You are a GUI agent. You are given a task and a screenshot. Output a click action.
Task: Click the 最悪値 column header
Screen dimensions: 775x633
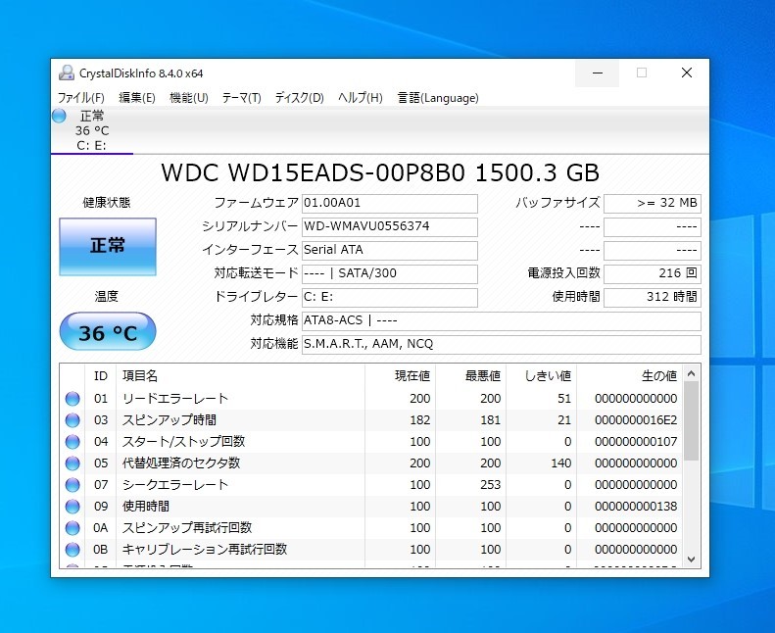click(x=470, y=376)
